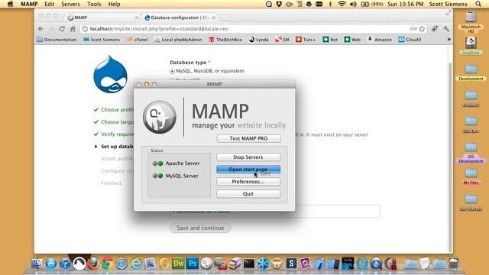
Task: Quit MAMP via the Quit button
Action: [248, 193]
